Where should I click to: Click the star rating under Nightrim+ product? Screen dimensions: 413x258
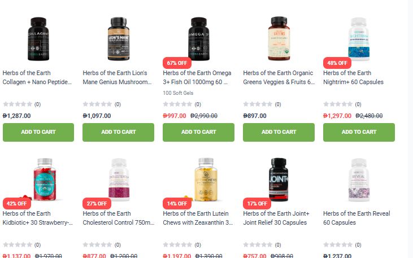coord(338,104)
